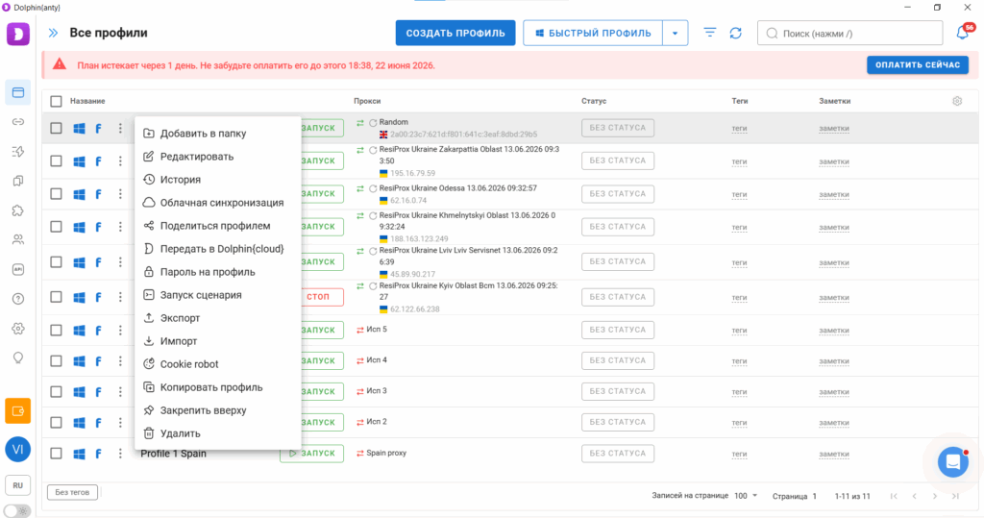Open the records per page dropdown showing 100
This screenshot has width=984, height=518.
pos(746,496)
